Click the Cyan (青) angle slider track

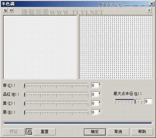(x=56, y=85)
